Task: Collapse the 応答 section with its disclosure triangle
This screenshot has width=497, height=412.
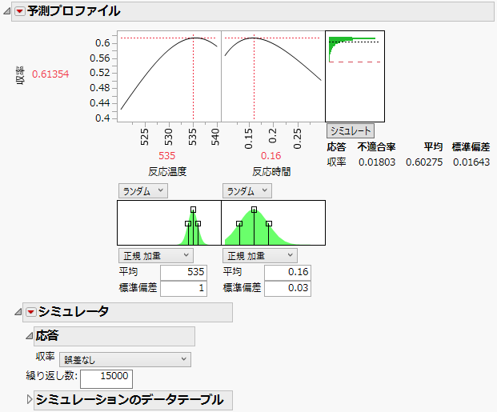Action: click(x=29, y=336)
